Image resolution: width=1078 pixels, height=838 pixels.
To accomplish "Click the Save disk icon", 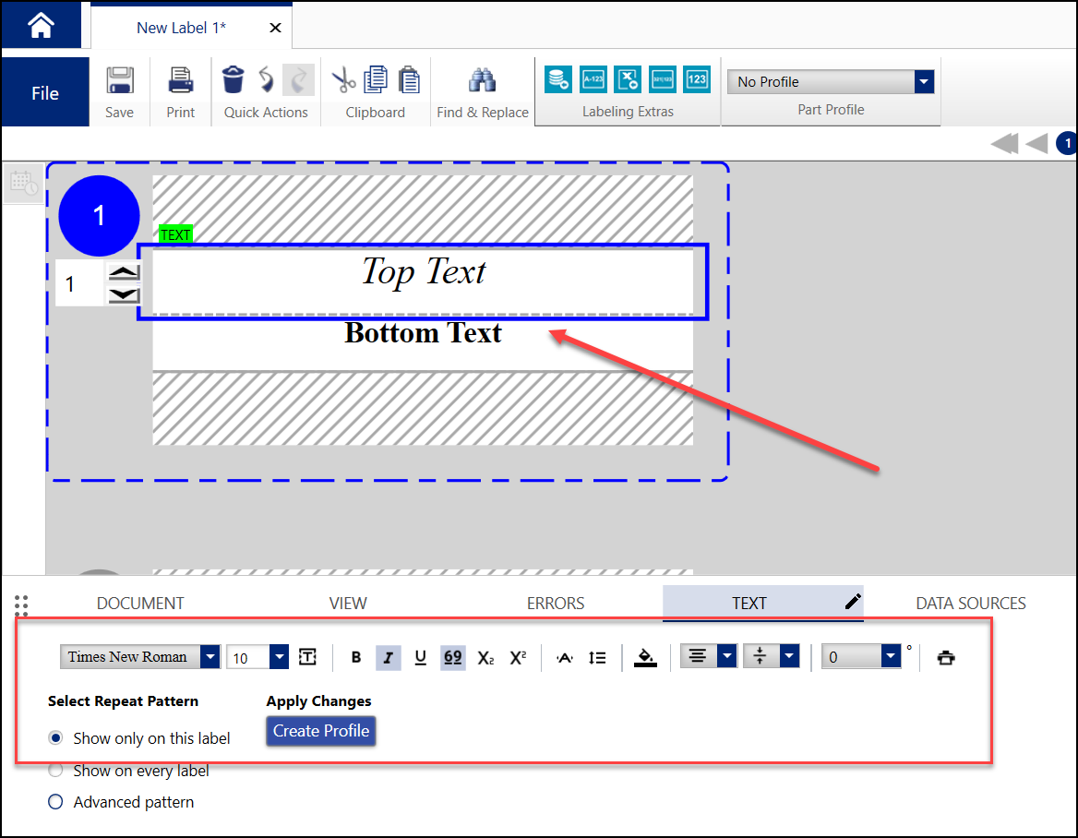I will [119, 81].
